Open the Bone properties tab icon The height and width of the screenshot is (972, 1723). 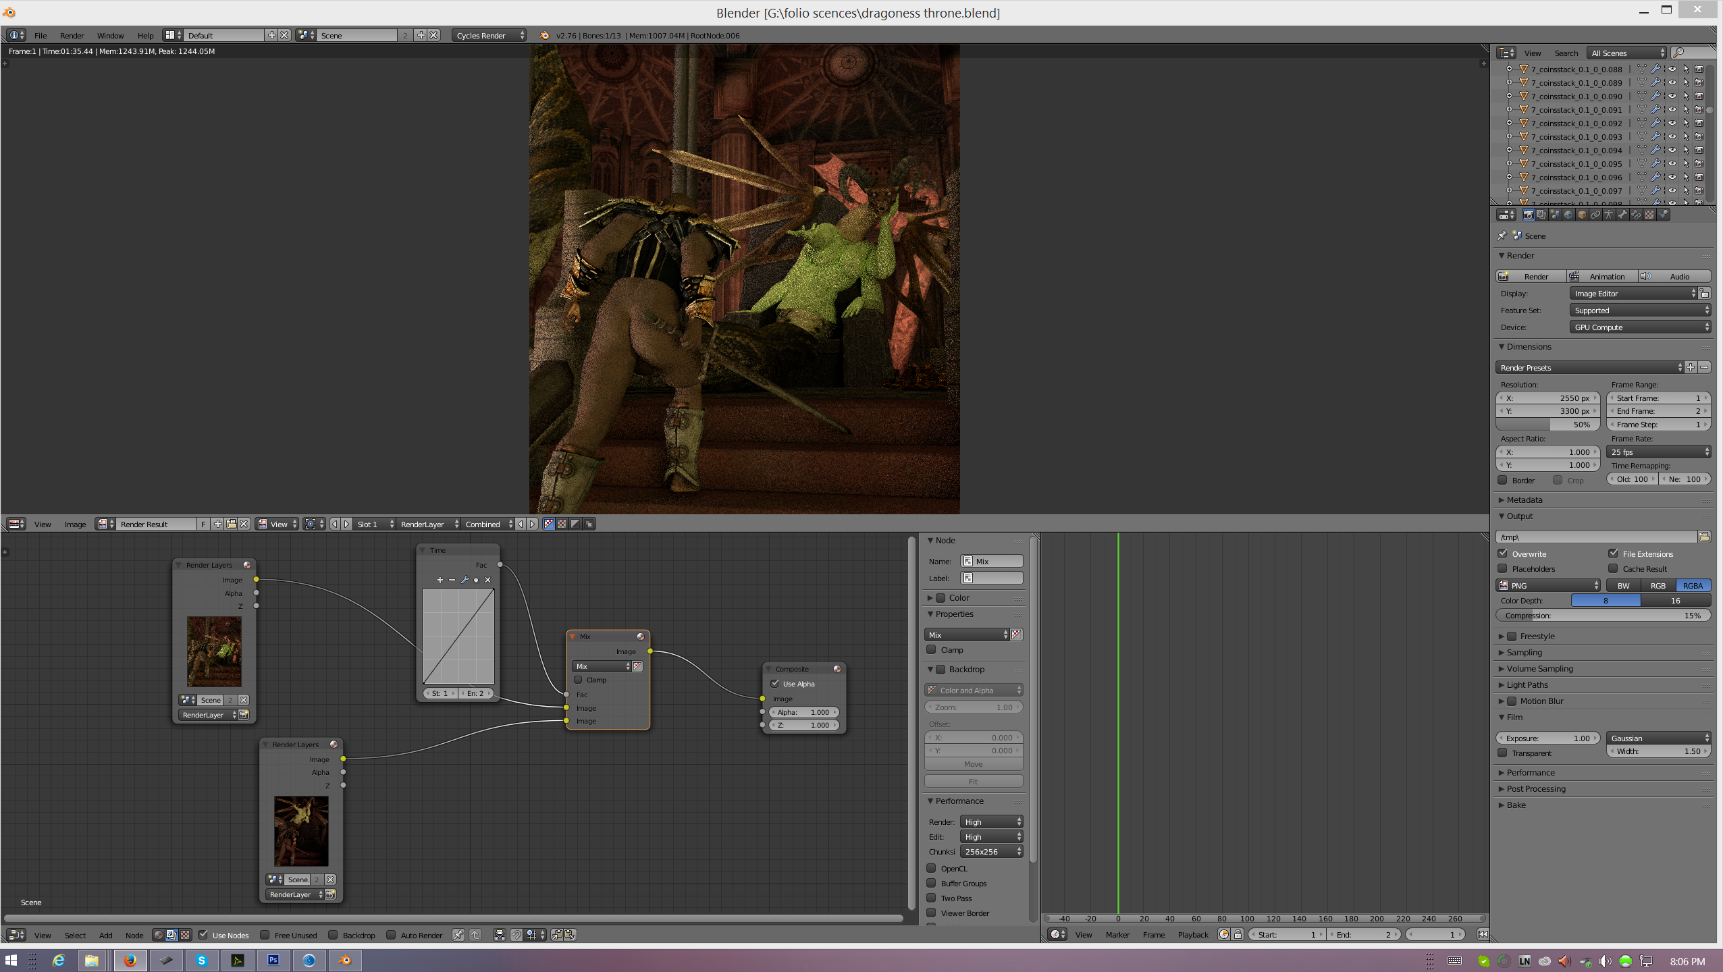[1622, 215]
